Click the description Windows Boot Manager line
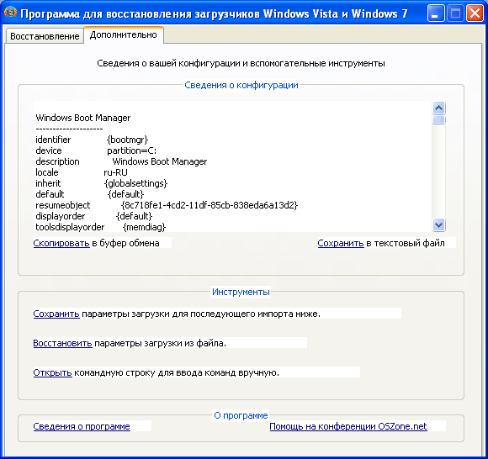This screenshot has height=459, width=488. point(121,161)
